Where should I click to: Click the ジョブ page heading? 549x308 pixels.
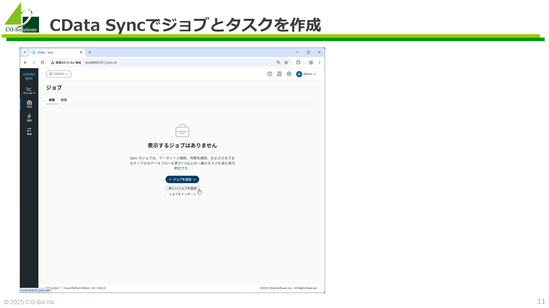[x=54, y=88]
